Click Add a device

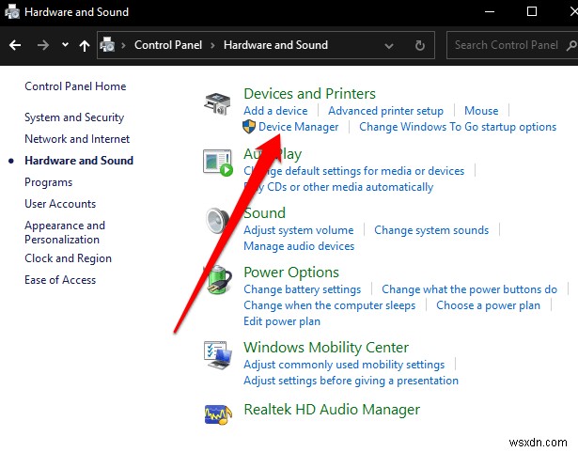(275, 111)
